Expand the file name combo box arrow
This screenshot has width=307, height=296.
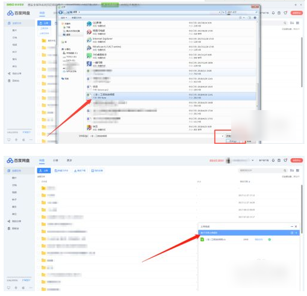(x=223, y=136)
